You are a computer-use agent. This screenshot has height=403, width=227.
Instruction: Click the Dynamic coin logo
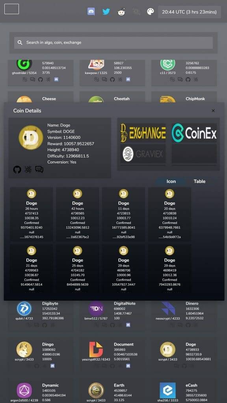24,390
